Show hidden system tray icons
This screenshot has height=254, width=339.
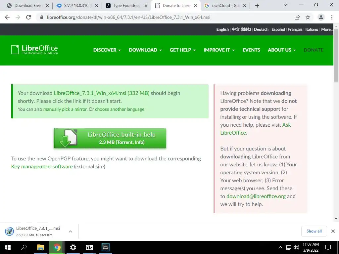[280, 247]
